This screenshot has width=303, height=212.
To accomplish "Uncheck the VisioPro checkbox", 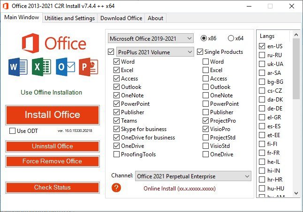I will (205, 129).
